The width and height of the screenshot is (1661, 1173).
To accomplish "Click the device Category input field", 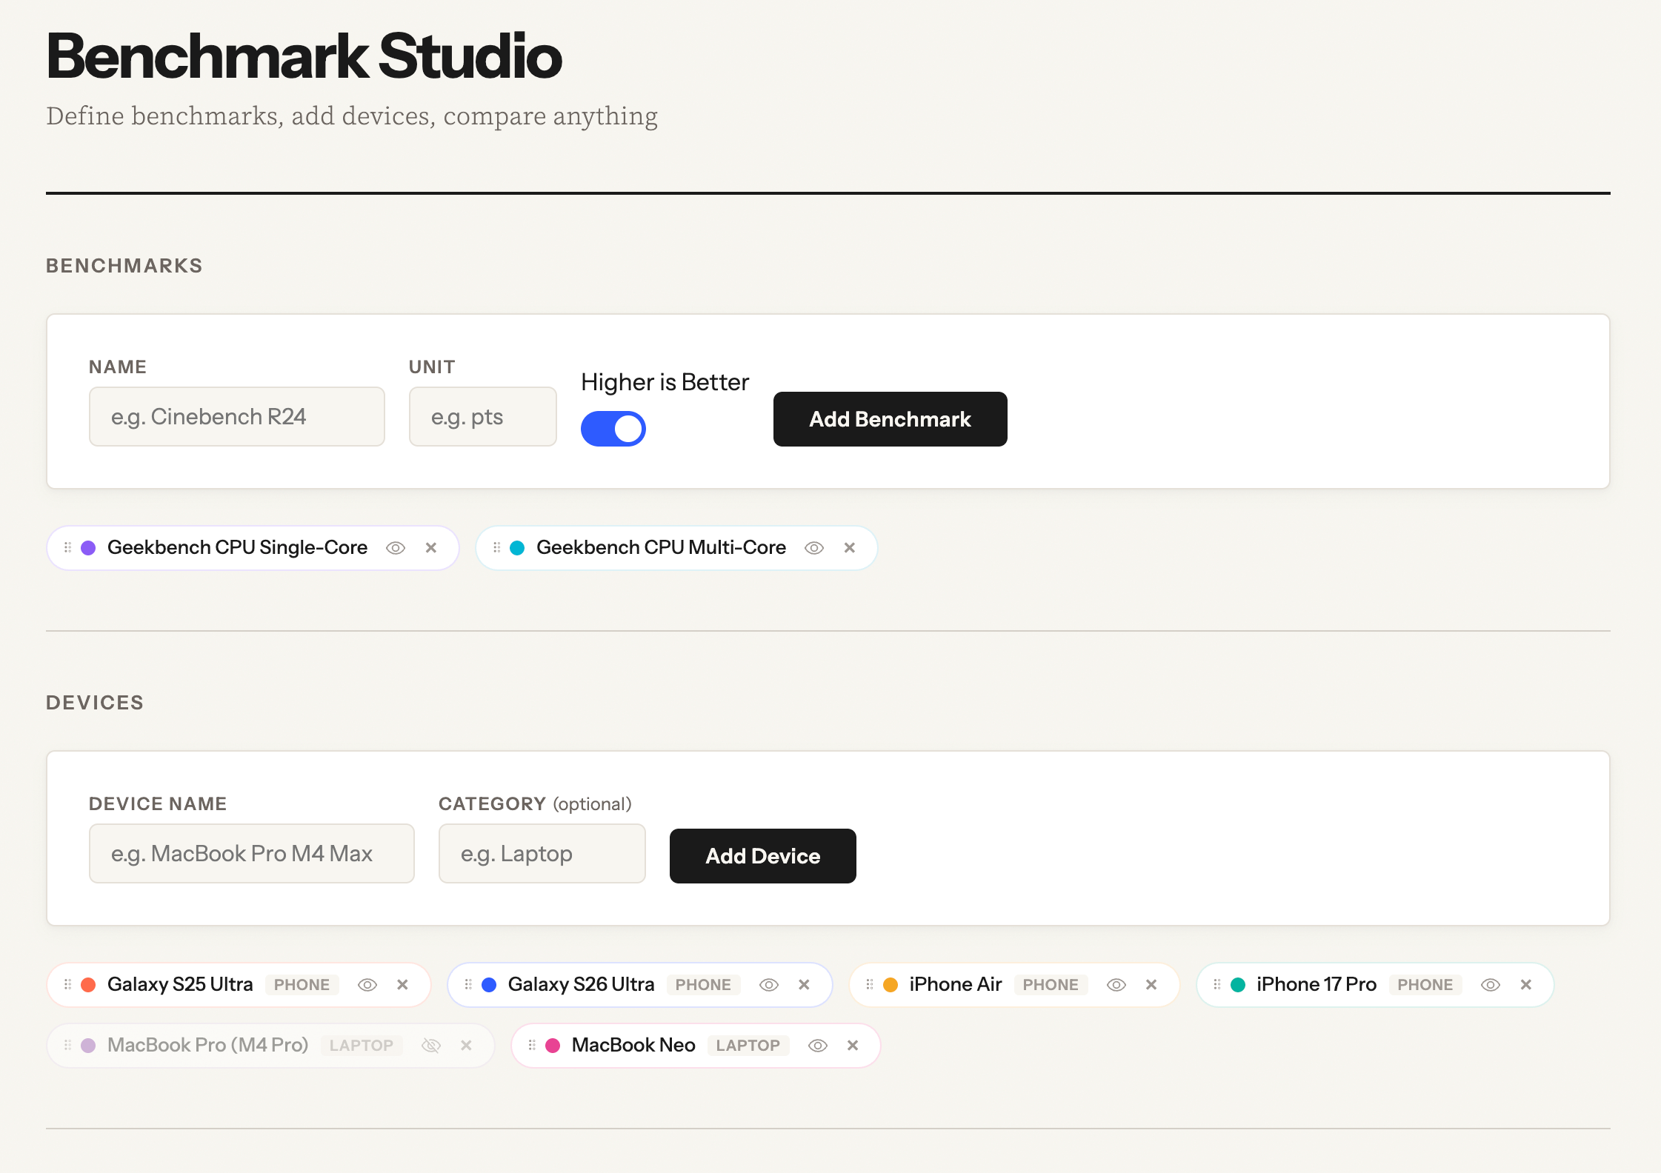I will pyautogui.click(x=542, y=854).
